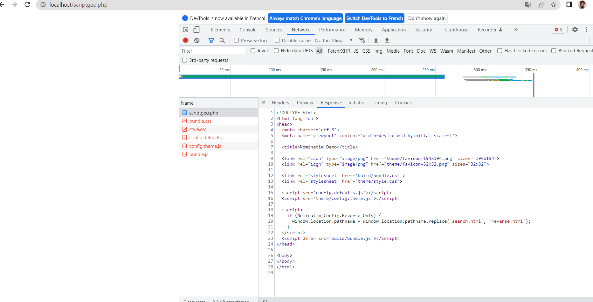
Task: Open the Timing tab
Action: (x=380, y=103)
